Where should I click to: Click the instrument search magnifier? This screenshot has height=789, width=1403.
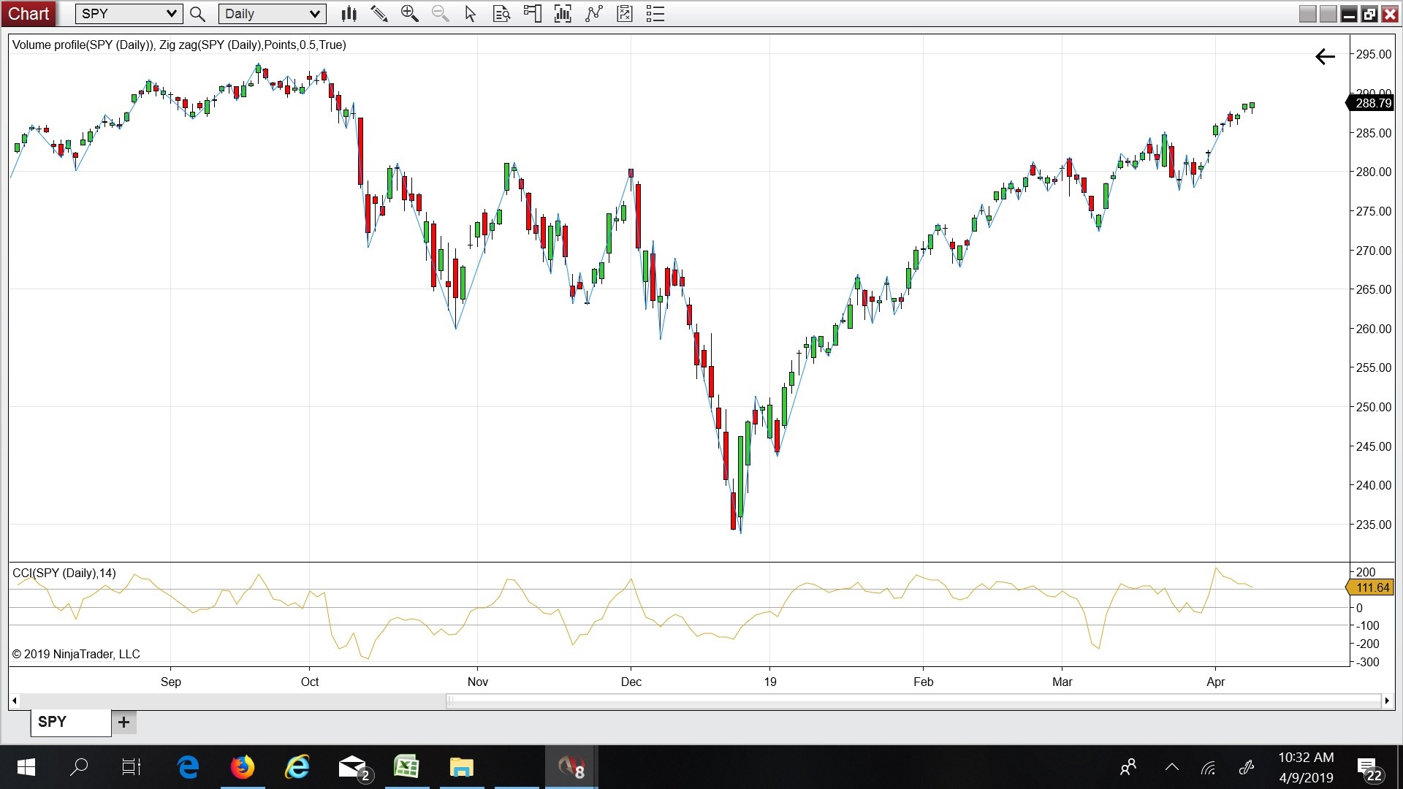(x=197, y=14)
